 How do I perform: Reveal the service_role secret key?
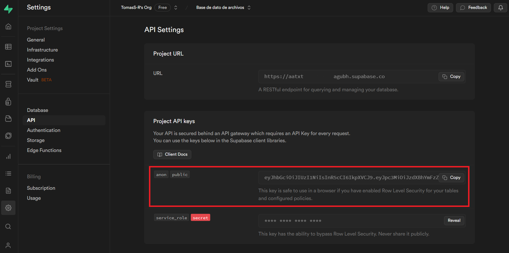coord(454,220)
